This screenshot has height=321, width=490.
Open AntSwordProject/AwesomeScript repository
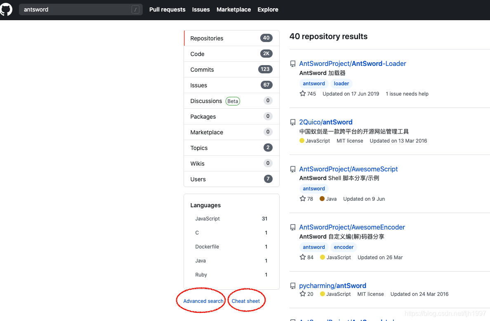349,169
